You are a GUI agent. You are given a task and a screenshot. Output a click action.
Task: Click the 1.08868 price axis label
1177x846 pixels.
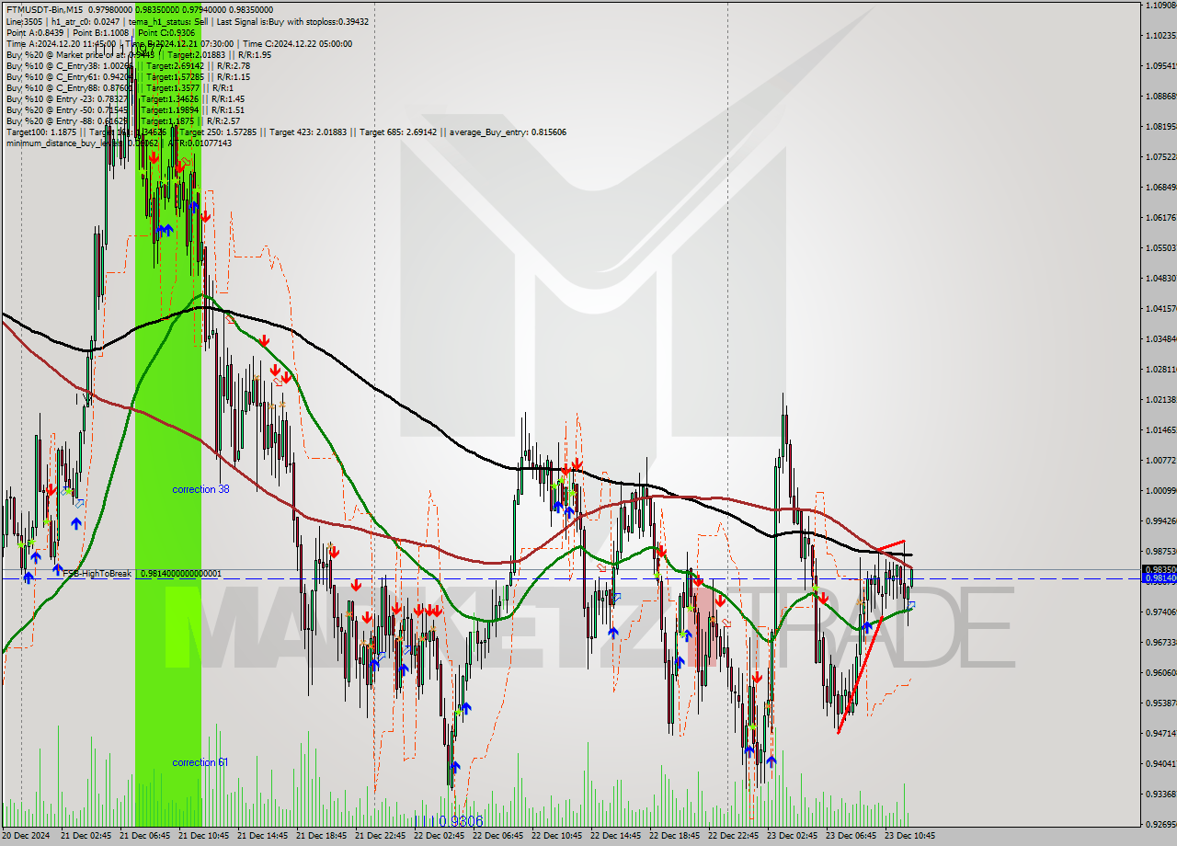(1160, 96)
